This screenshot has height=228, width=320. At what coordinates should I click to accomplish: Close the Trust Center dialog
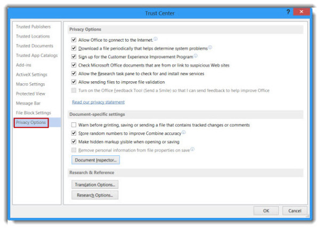(301, 12)
